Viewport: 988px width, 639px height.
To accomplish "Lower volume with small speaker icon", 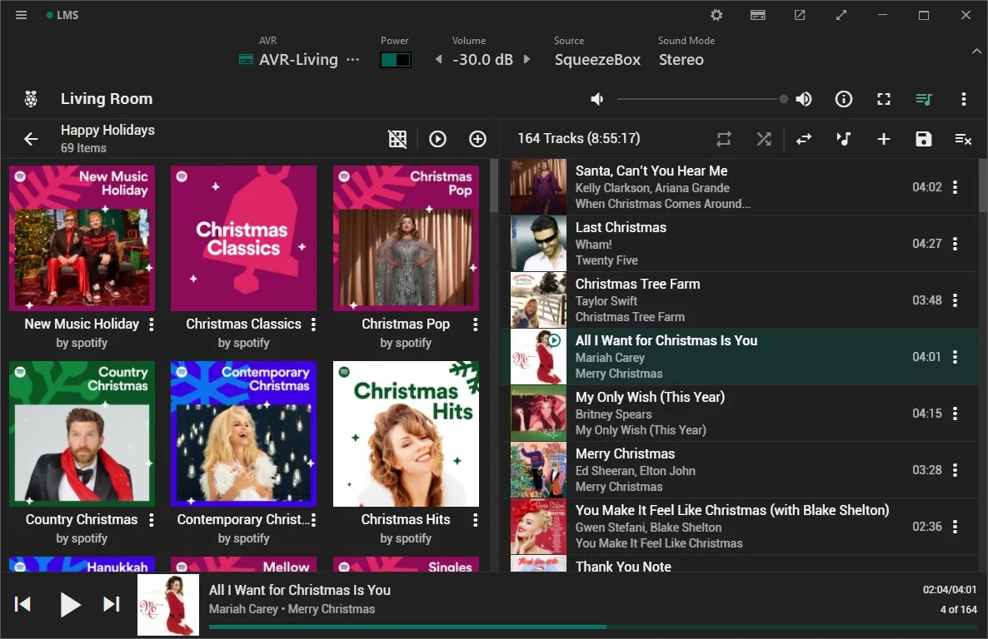I will (x=596, y=99).
